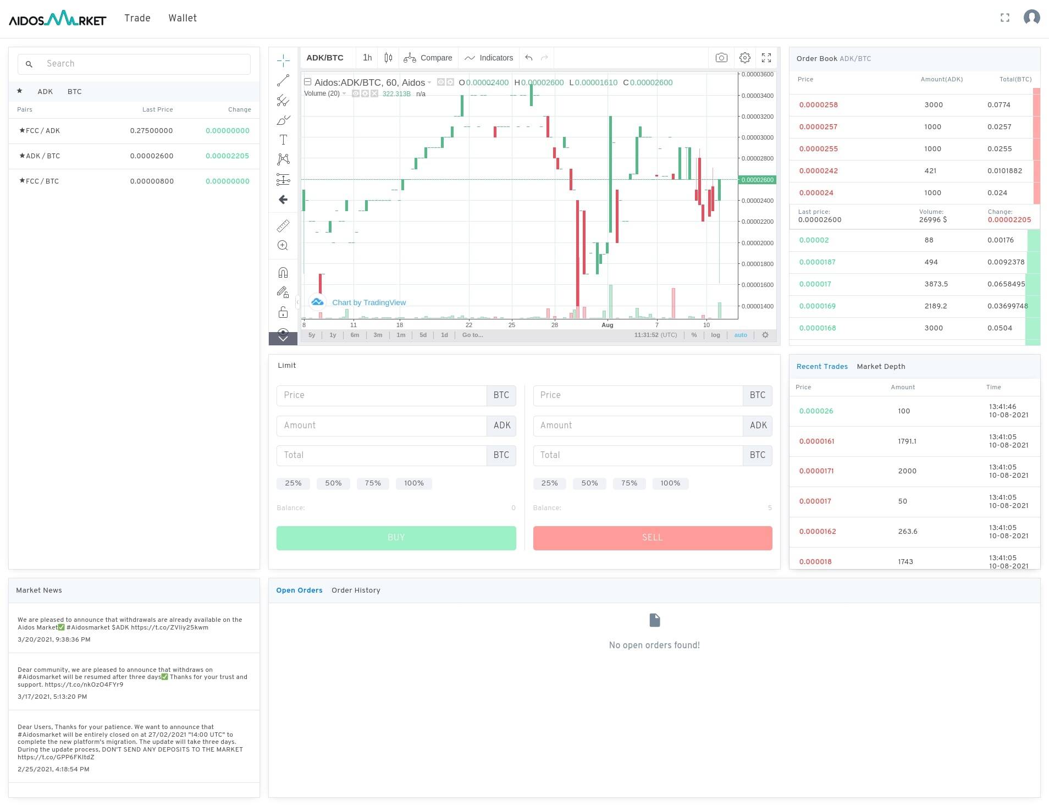1049x806 pixels.
Task: Collapse the drawing toolbar with chevron
Action: pos(283,339)
